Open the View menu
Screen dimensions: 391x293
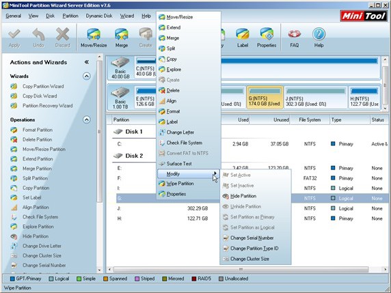tap(33, 16)
